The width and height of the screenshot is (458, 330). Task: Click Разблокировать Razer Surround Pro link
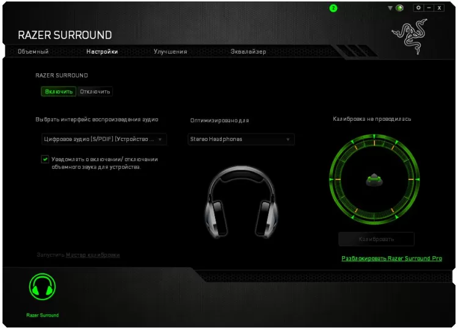click(x=391, y=258)
